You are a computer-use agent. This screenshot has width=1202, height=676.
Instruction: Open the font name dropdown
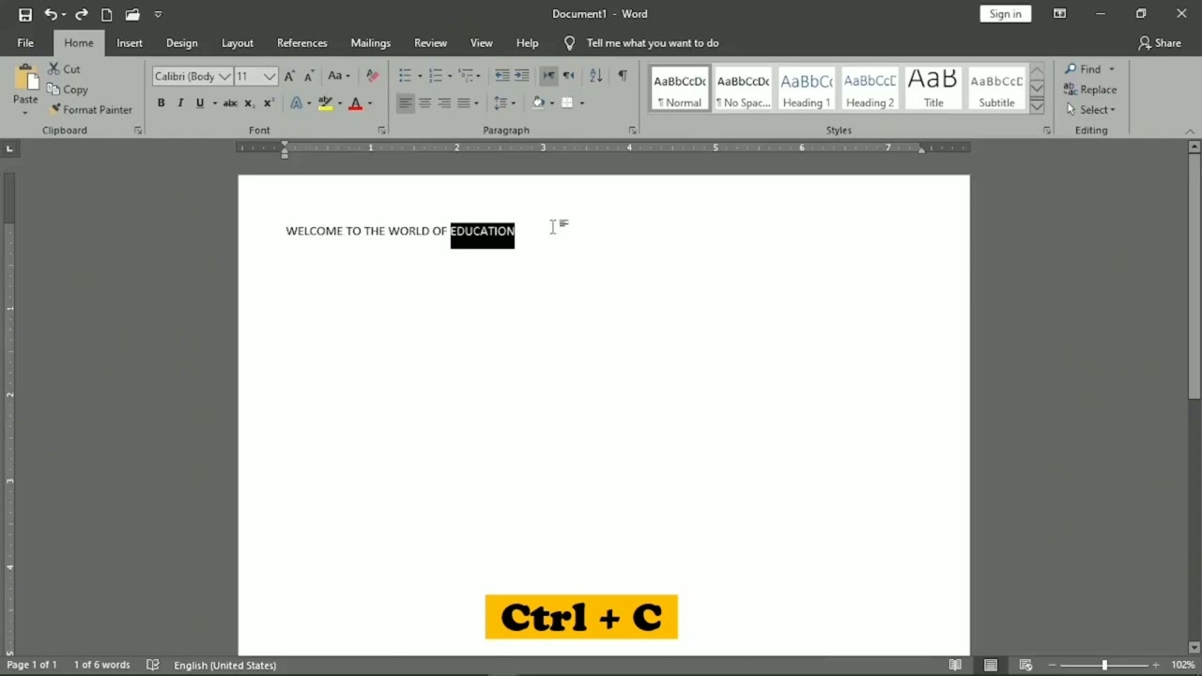point(225,76)
